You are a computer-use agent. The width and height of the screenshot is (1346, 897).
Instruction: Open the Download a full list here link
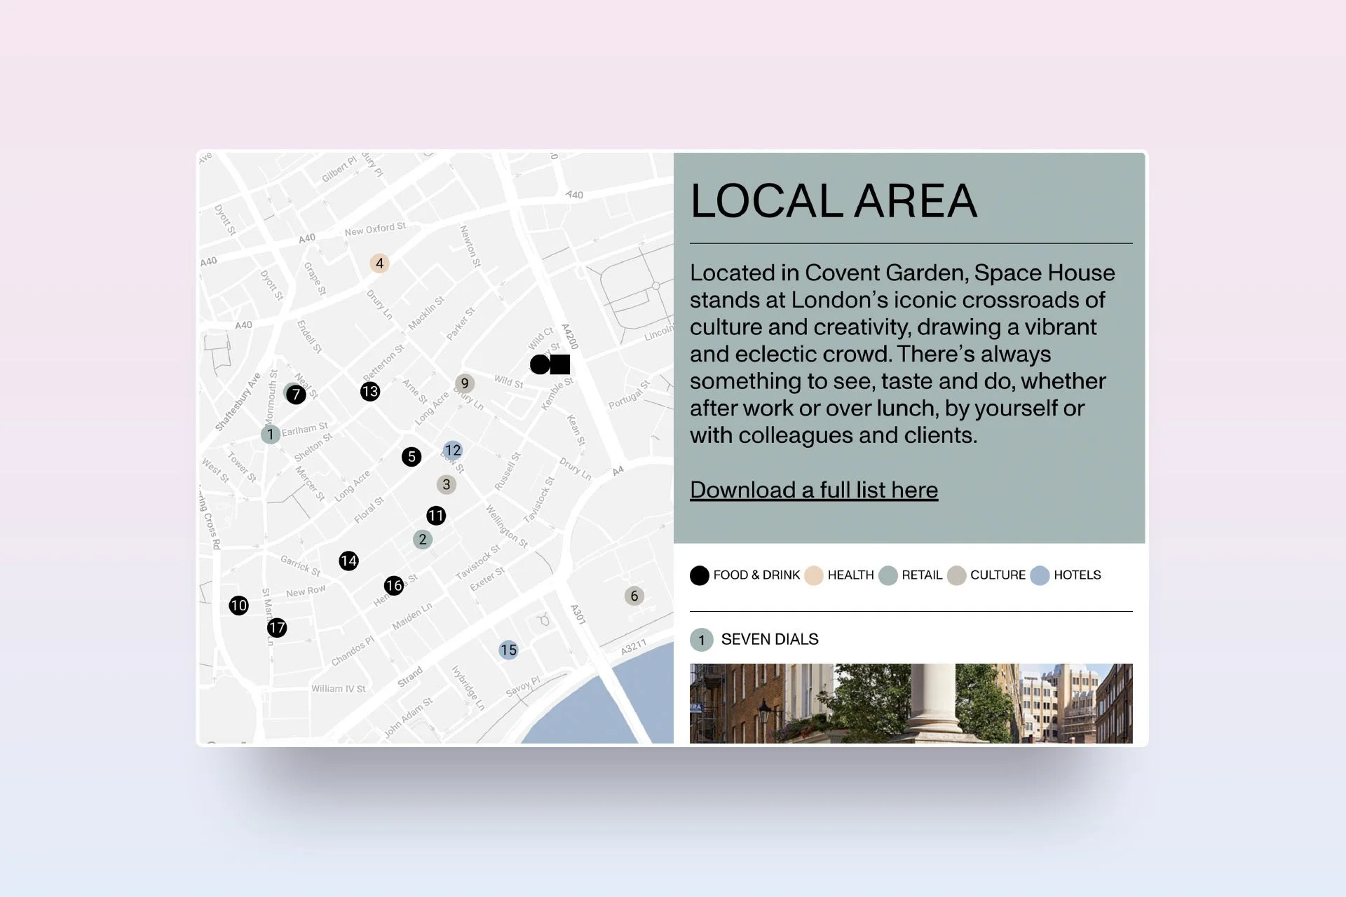point(814,490)
